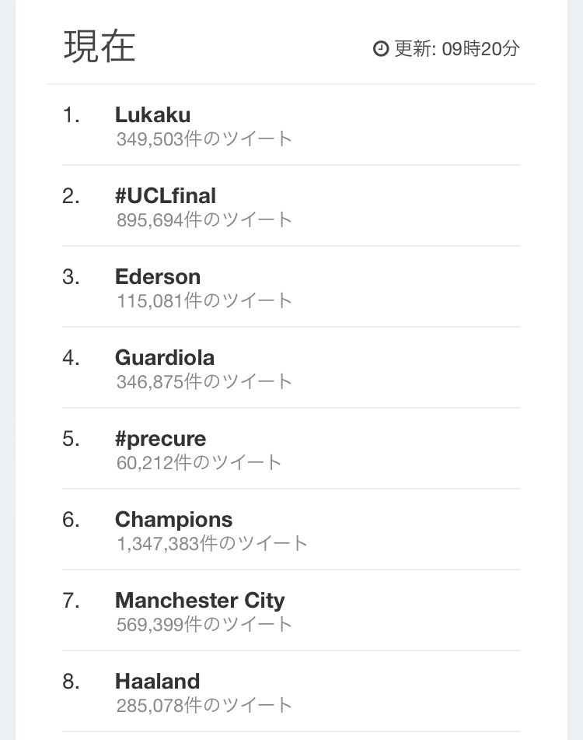Open the Haaland trend
Screen dimensions: 583x740
click(158, 682)
